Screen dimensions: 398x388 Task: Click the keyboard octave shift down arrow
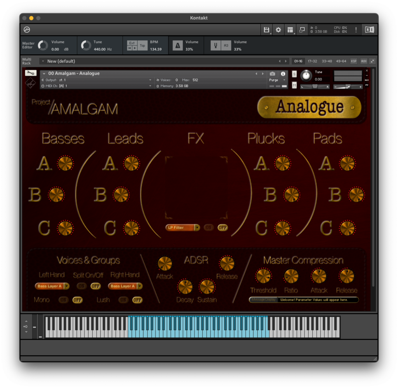pyautogui.click(x=26, y=332)
